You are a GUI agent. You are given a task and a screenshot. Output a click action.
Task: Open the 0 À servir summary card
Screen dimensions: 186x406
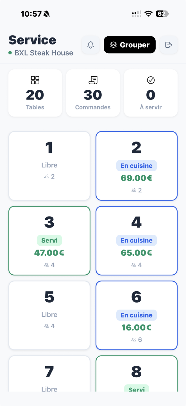[151, 93]
